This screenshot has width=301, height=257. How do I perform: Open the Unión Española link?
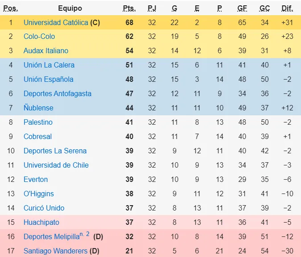tap(48, 80)
